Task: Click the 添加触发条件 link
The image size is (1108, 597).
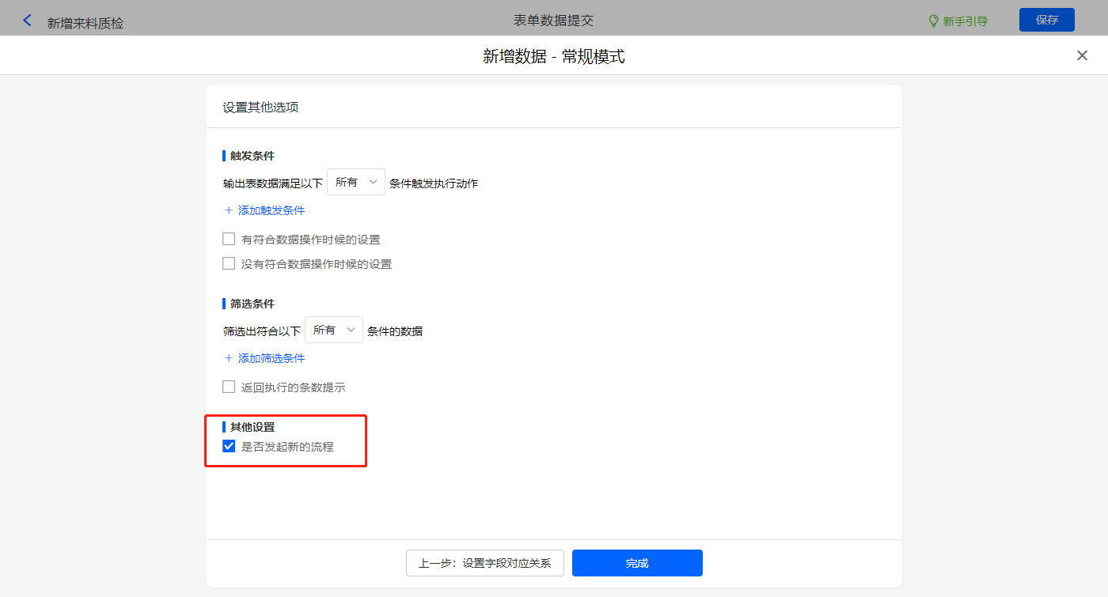Action: (x=271, y=210)
